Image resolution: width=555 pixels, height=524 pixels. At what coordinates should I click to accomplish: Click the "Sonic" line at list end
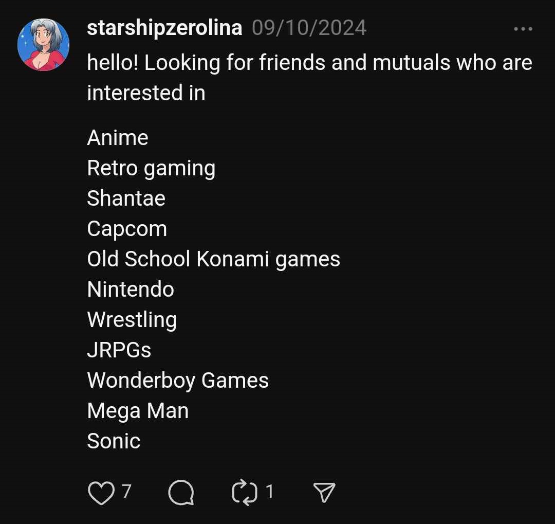click(x=114, y=441)
